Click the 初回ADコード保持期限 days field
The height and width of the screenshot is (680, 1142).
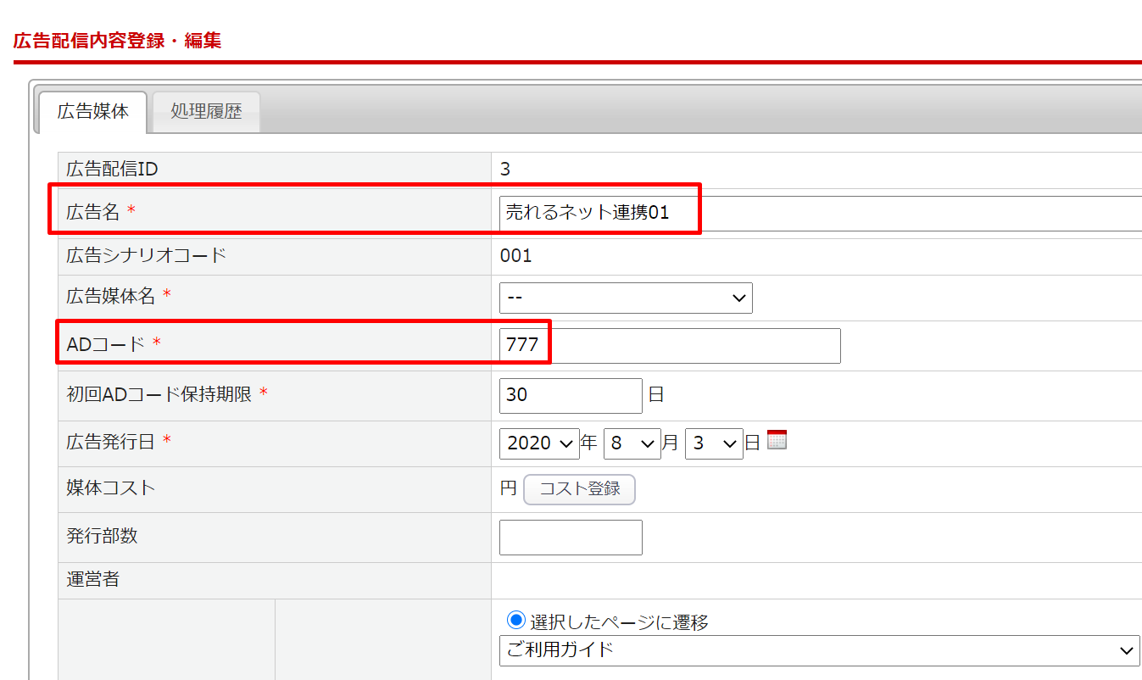pos(571,395)
